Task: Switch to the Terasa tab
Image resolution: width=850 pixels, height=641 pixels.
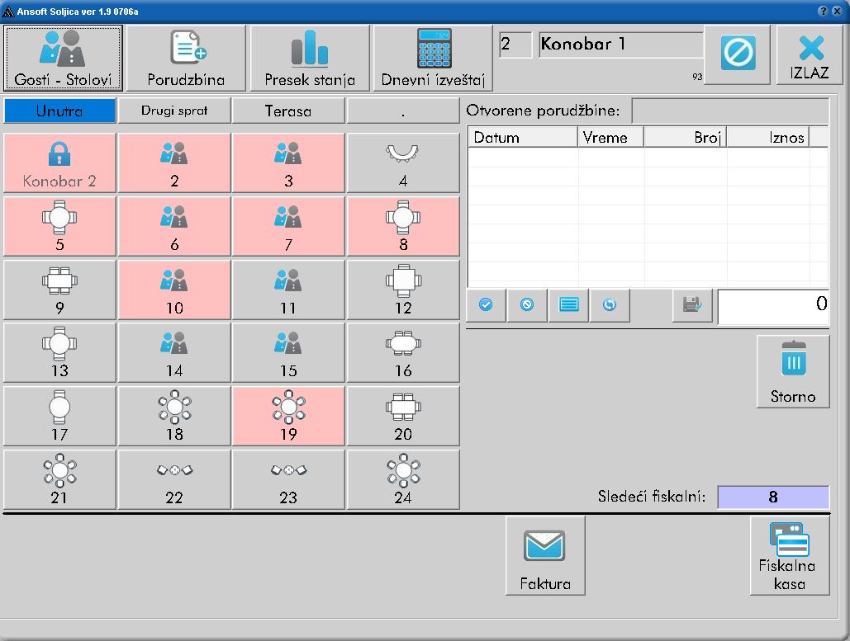Action: pyautogui.click(x=288, y=111)
